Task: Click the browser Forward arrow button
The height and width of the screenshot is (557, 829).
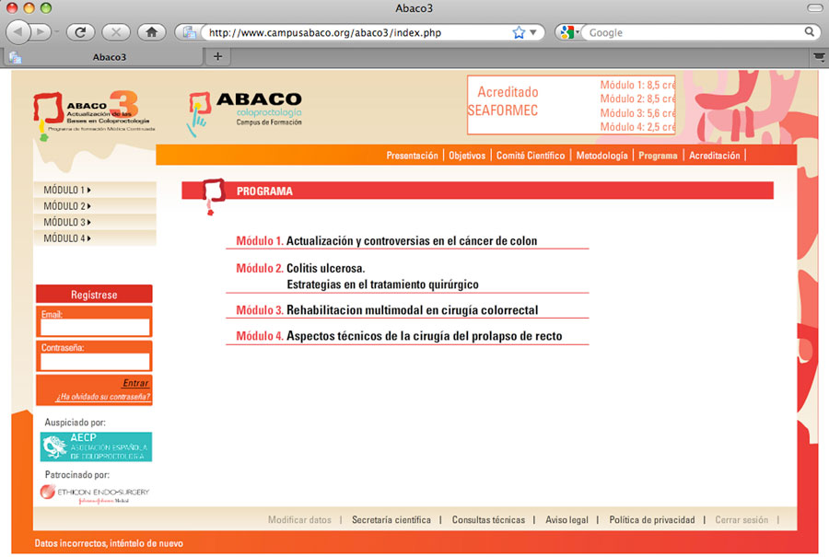Action: (x=41, y=32)
